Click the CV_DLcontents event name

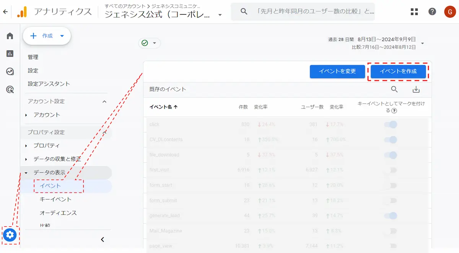166,139
